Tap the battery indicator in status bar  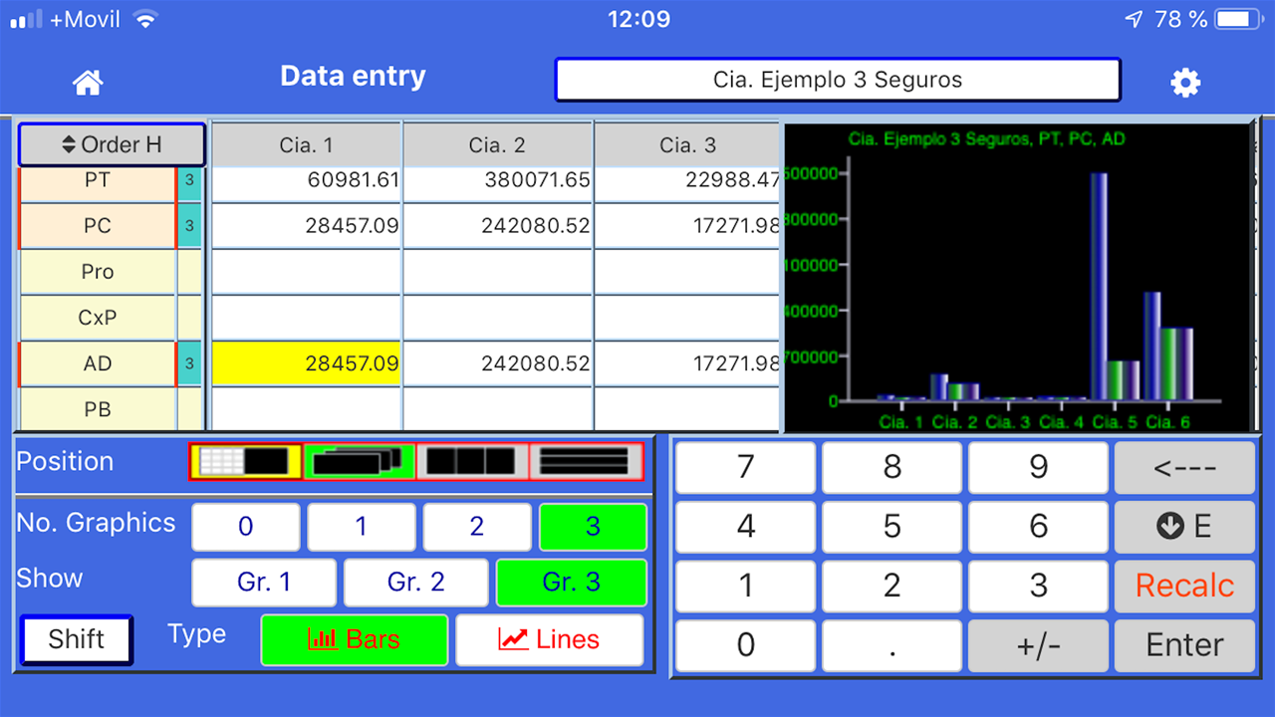(x=1239, y=19)
